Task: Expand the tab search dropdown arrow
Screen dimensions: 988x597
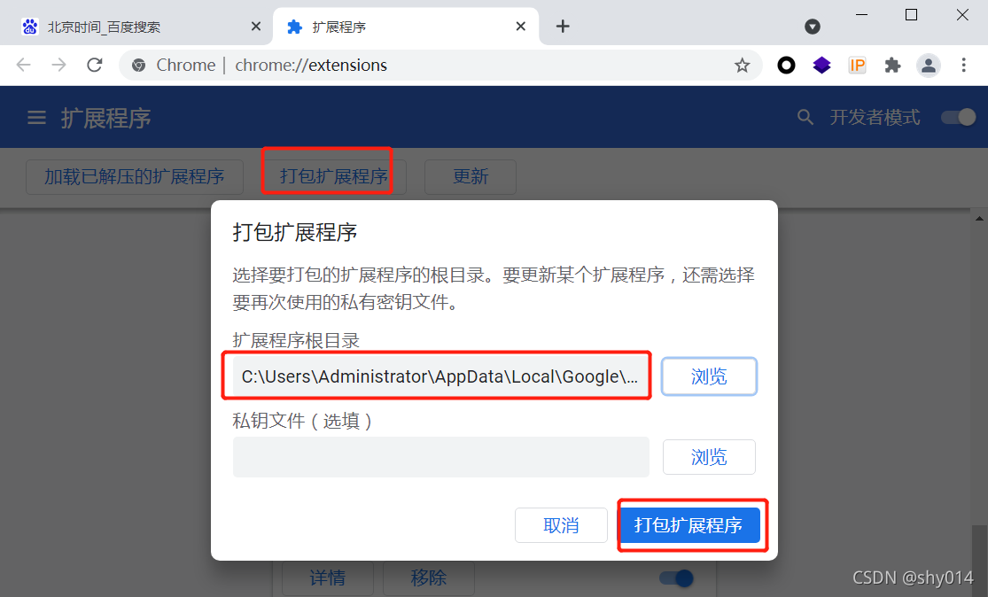Action: [x=813, y=27]
